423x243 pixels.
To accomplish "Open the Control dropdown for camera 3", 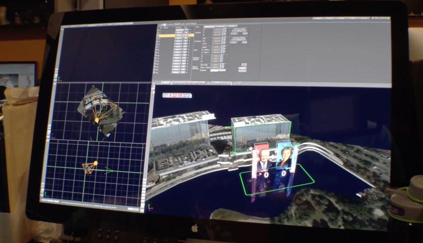I will pyautogui.click(x=179, y=36).
